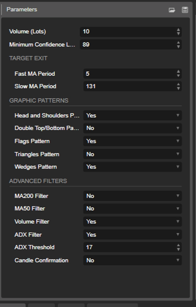Open Double Top/Bottom Pattern dropdown
The height and width of the screenshot is (307, 196).
(x=132, y=128)
